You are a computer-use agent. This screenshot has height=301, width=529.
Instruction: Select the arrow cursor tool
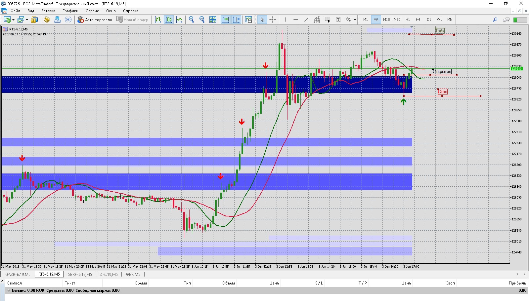[262, 20]
